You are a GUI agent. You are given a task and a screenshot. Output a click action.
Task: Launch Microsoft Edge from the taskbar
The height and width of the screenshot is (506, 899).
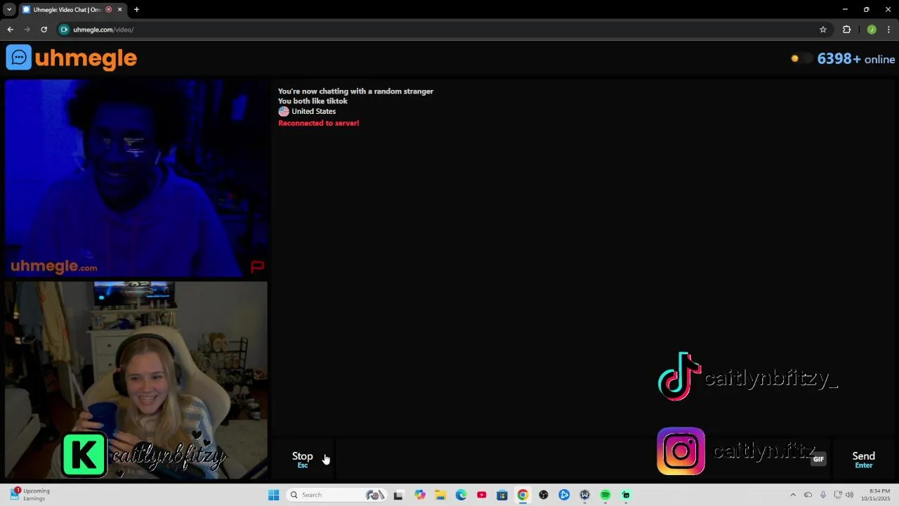click(x=461, y=495)
